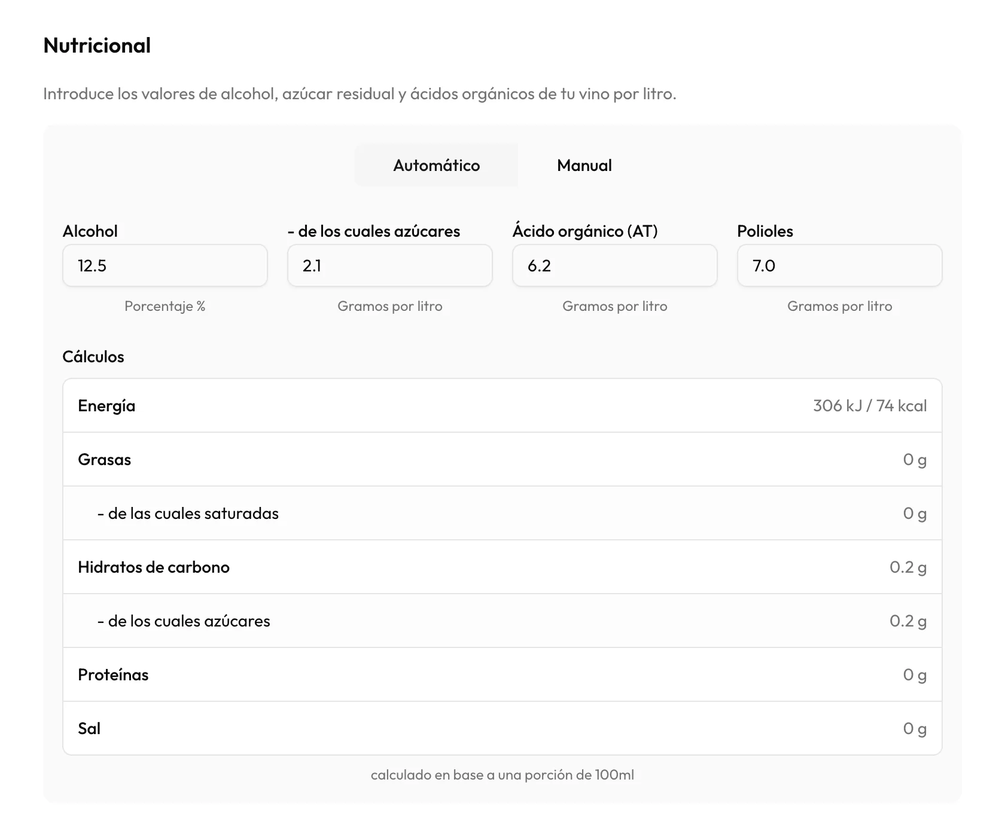Switch to the Automático tab
1005x819 pixels.
point(436,166)
